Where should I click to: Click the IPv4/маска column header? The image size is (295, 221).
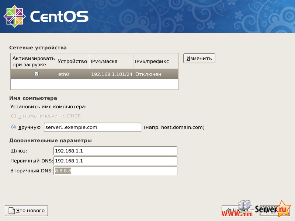pos(111,62)
